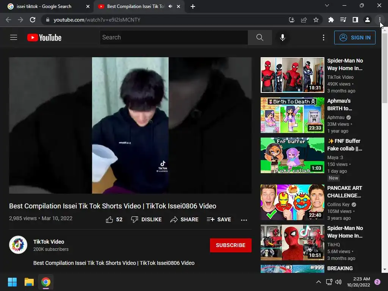Open the Chrome extensions puzzle icon

(331, 20)
